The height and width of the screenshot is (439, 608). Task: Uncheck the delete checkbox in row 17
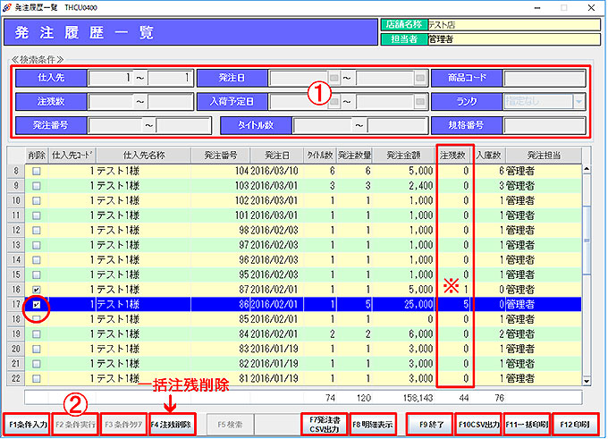37,305
